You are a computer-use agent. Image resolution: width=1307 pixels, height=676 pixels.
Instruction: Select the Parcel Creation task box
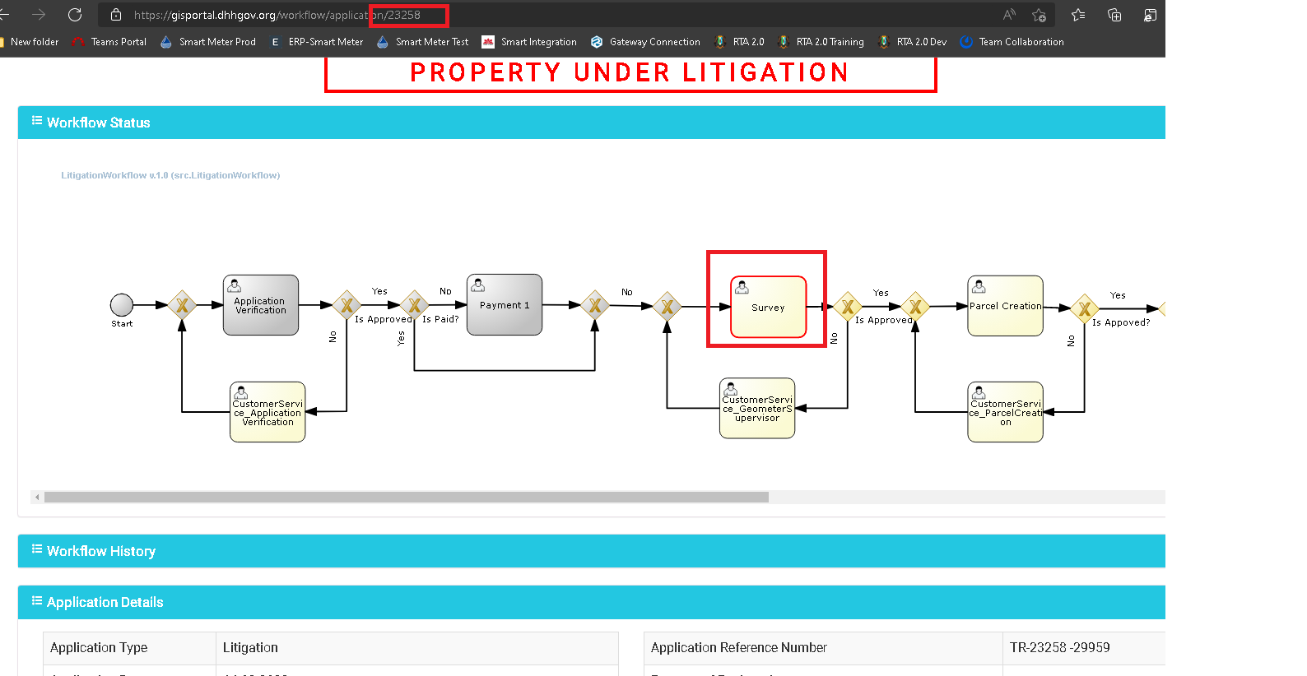pyautogui.click(x=1006, y=306)
